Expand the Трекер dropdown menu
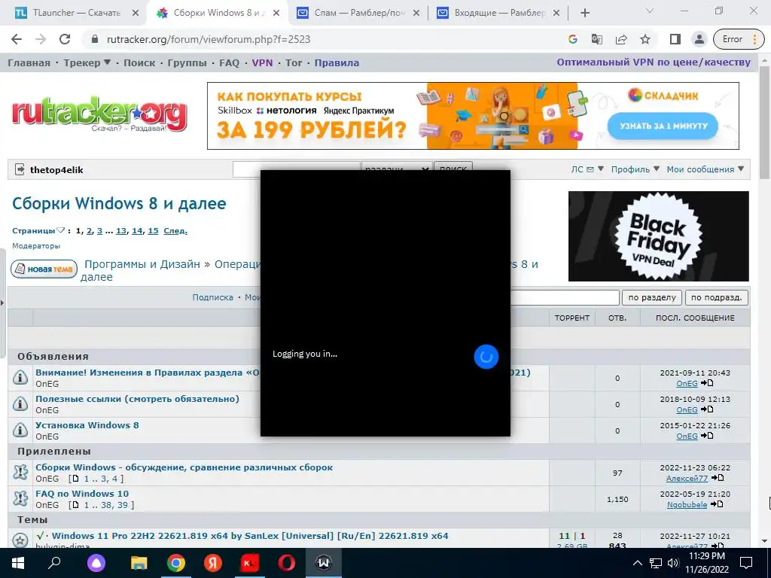 (87, 63)
